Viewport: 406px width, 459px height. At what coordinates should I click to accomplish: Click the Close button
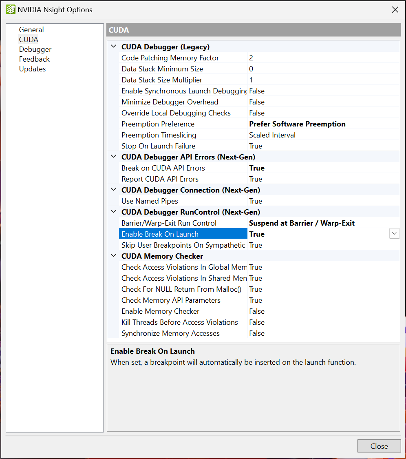tap(379, 446)
